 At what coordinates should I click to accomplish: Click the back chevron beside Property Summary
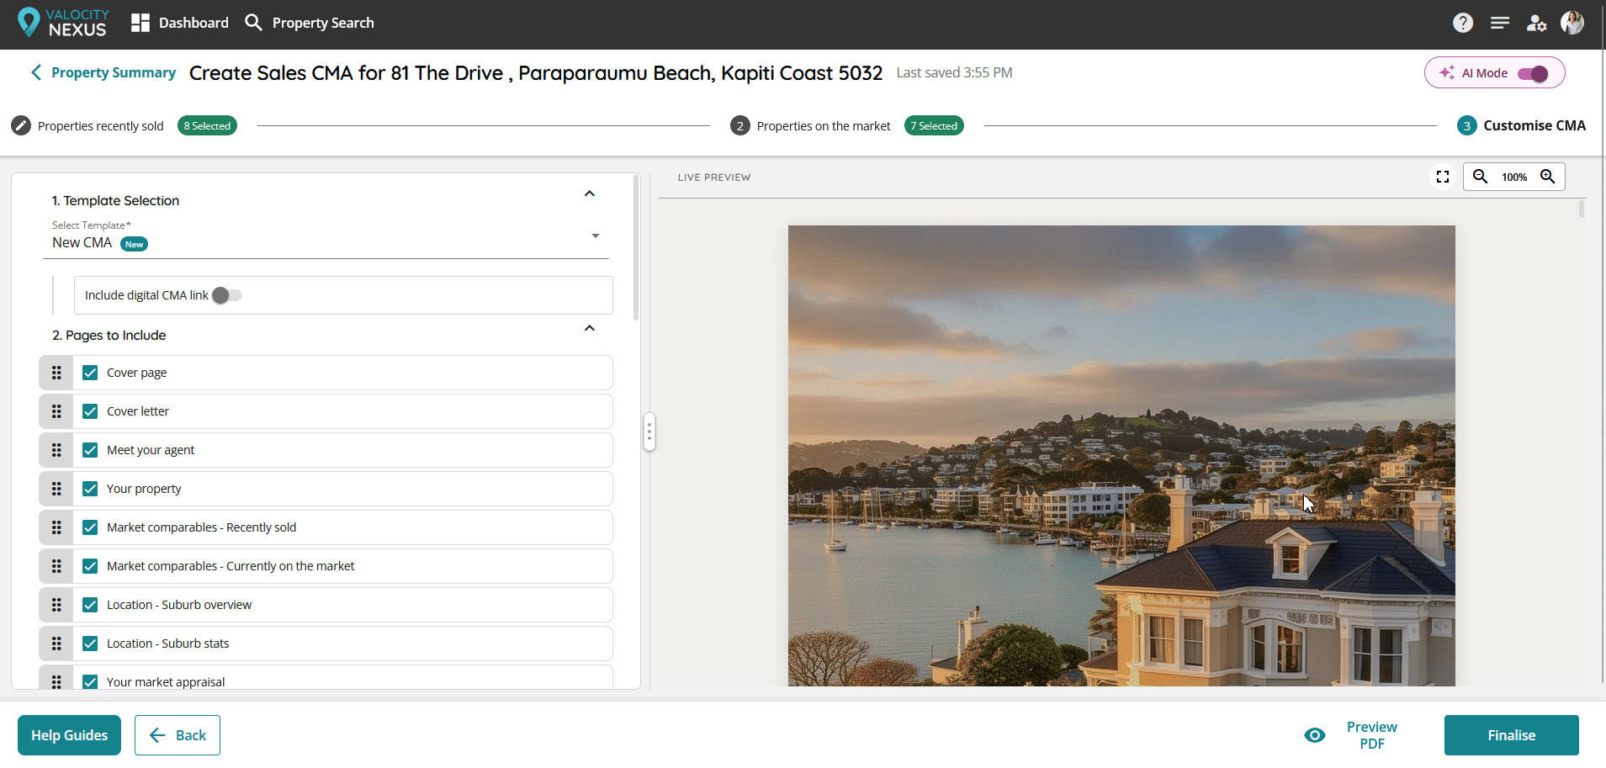(36, 72)
